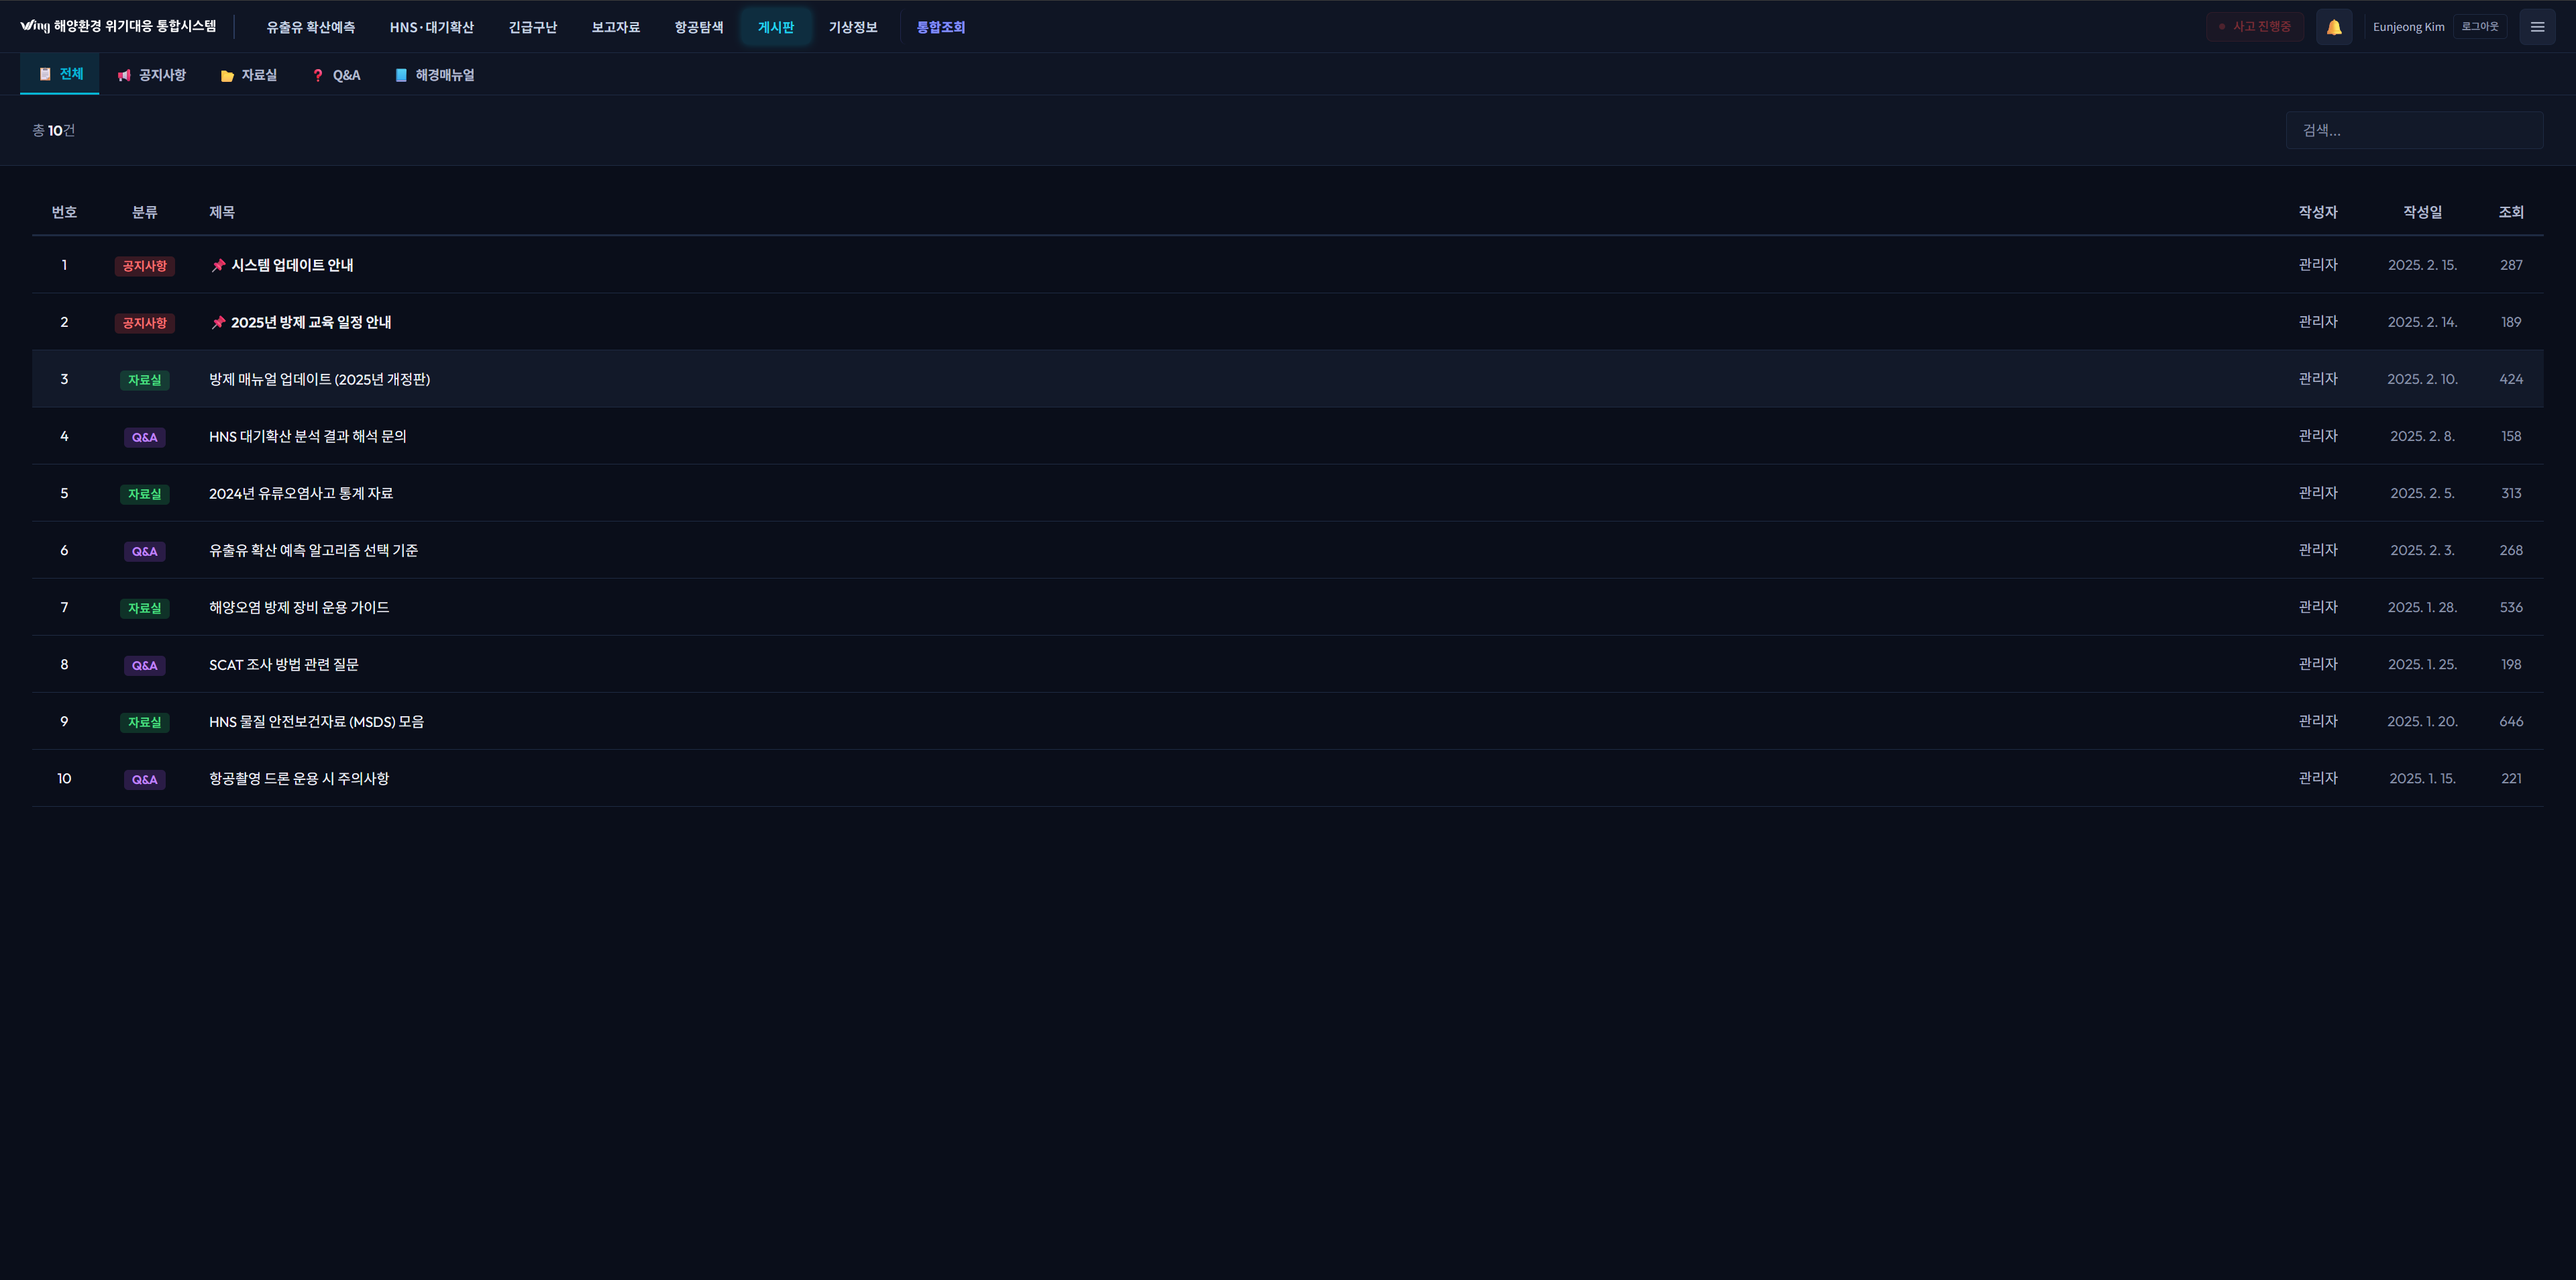Click 조회 column header
Viewport: 2576px width, 1280px height.
coord(2510,212)
